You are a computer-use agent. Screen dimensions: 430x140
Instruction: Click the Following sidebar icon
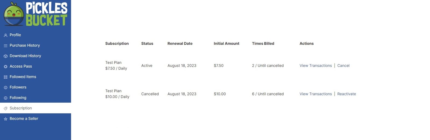pos(5,98)
